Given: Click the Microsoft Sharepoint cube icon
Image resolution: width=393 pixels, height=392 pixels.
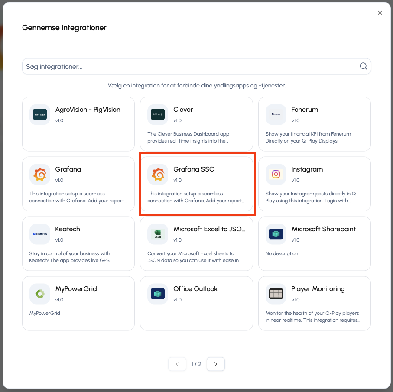Looking at the screenshot, I should (276, 234).
